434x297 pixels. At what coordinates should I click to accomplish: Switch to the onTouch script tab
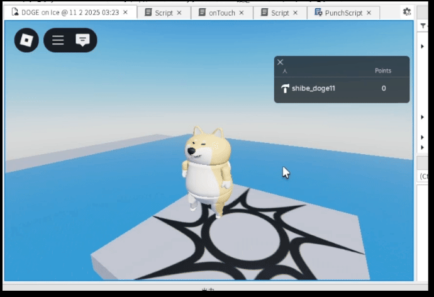[x=222, y=13]
